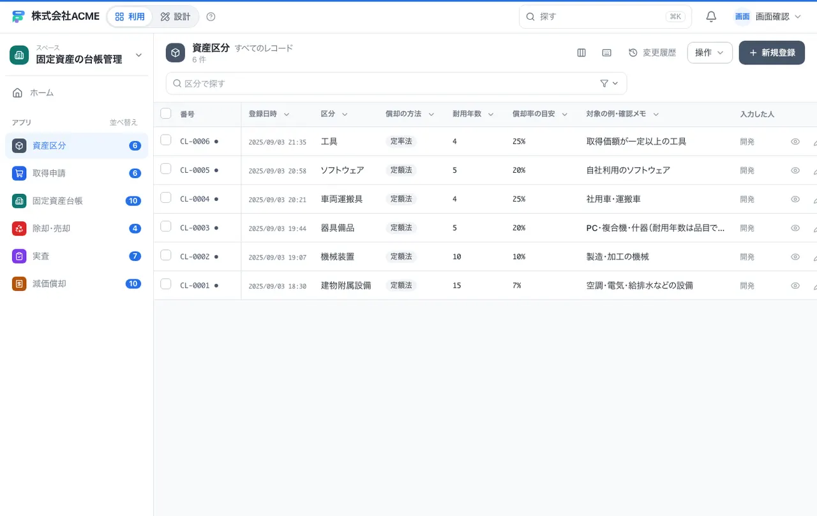Image resolution: width=817 pixels, height=516 pixels.
Task: View record CL-0001 via eye icon
Action: 795,286
